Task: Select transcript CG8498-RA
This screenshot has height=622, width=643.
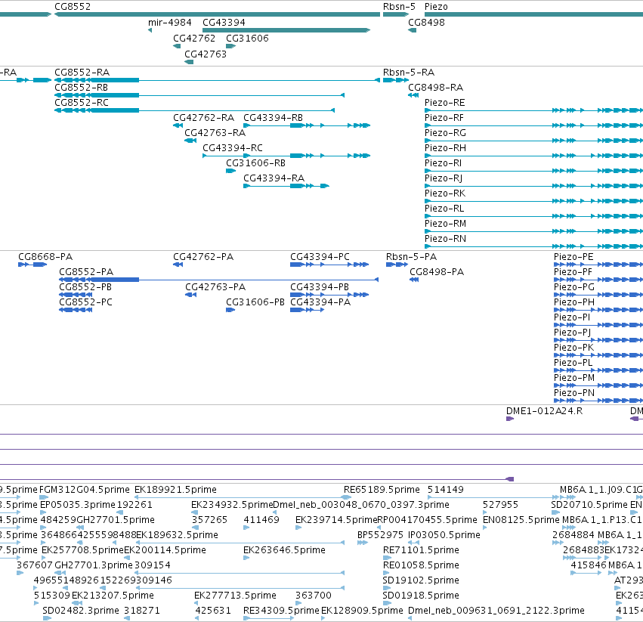Action: [435, 88]
